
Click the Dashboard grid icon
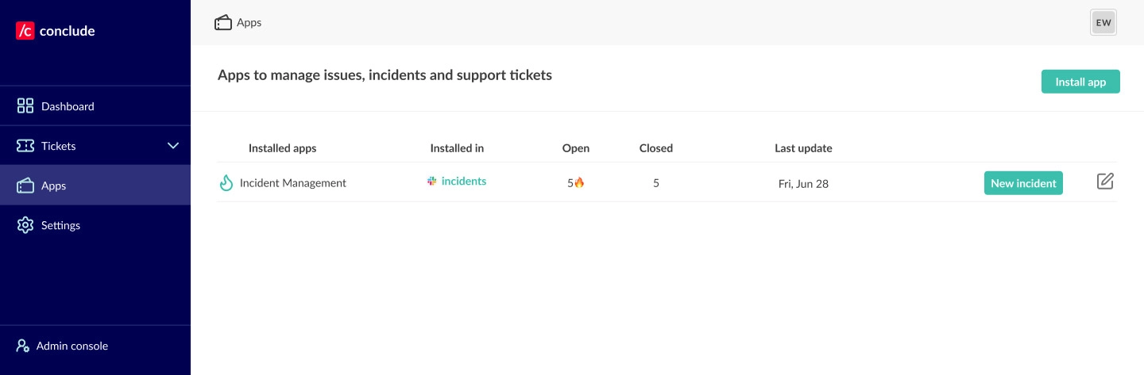[x=25, y=106]
